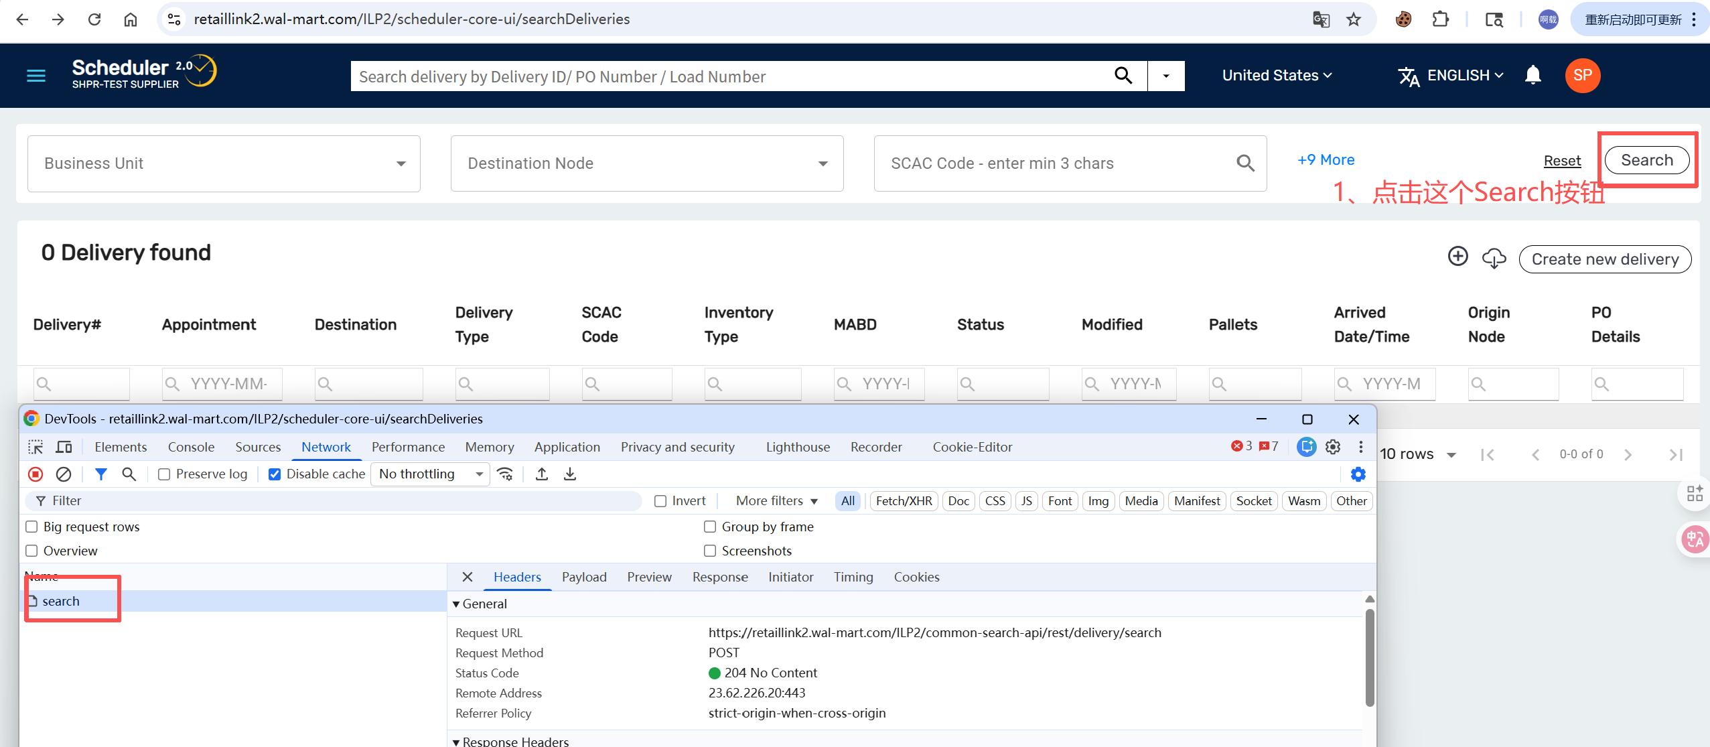This screenshot has height=747, width=1710.
Task: Click the translate page icon in address bar
Action: click(1321, 19)
